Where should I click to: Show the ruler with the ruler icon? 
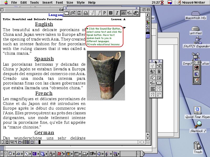[x=148, y=18]
